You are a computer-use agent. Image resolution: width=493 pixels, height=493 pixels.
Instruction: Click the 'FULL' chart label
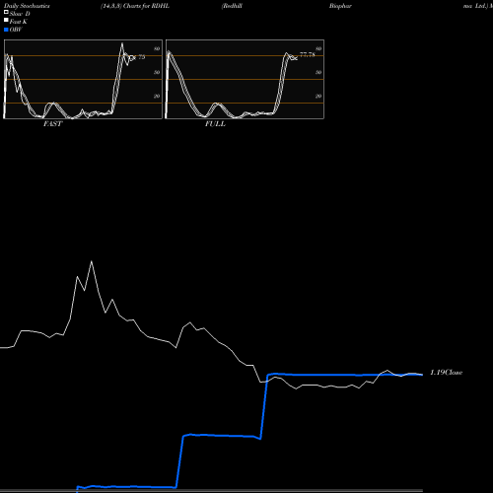215,124
